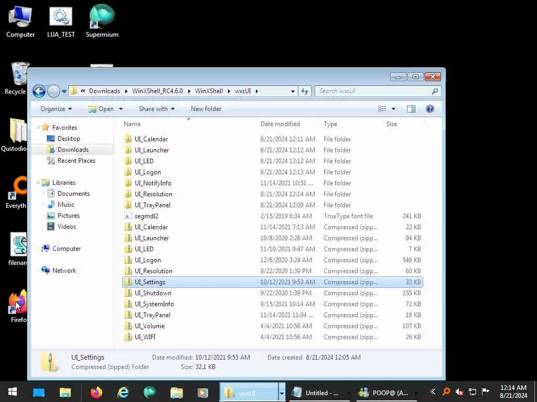Click the search magnifier icon
This screenshot has height=402, width=537.
pyautogui.click(x=435, y=91)
